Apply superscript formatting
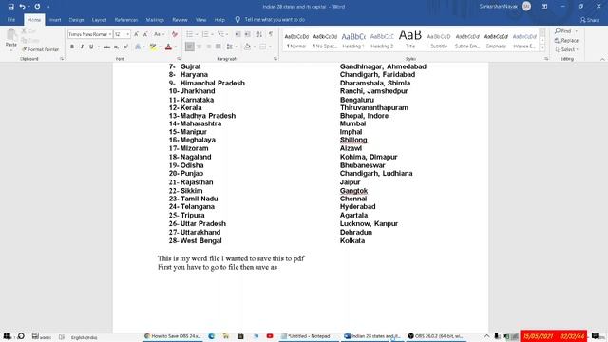This screenshot has height=342, width=608. [x=125, y=47]
